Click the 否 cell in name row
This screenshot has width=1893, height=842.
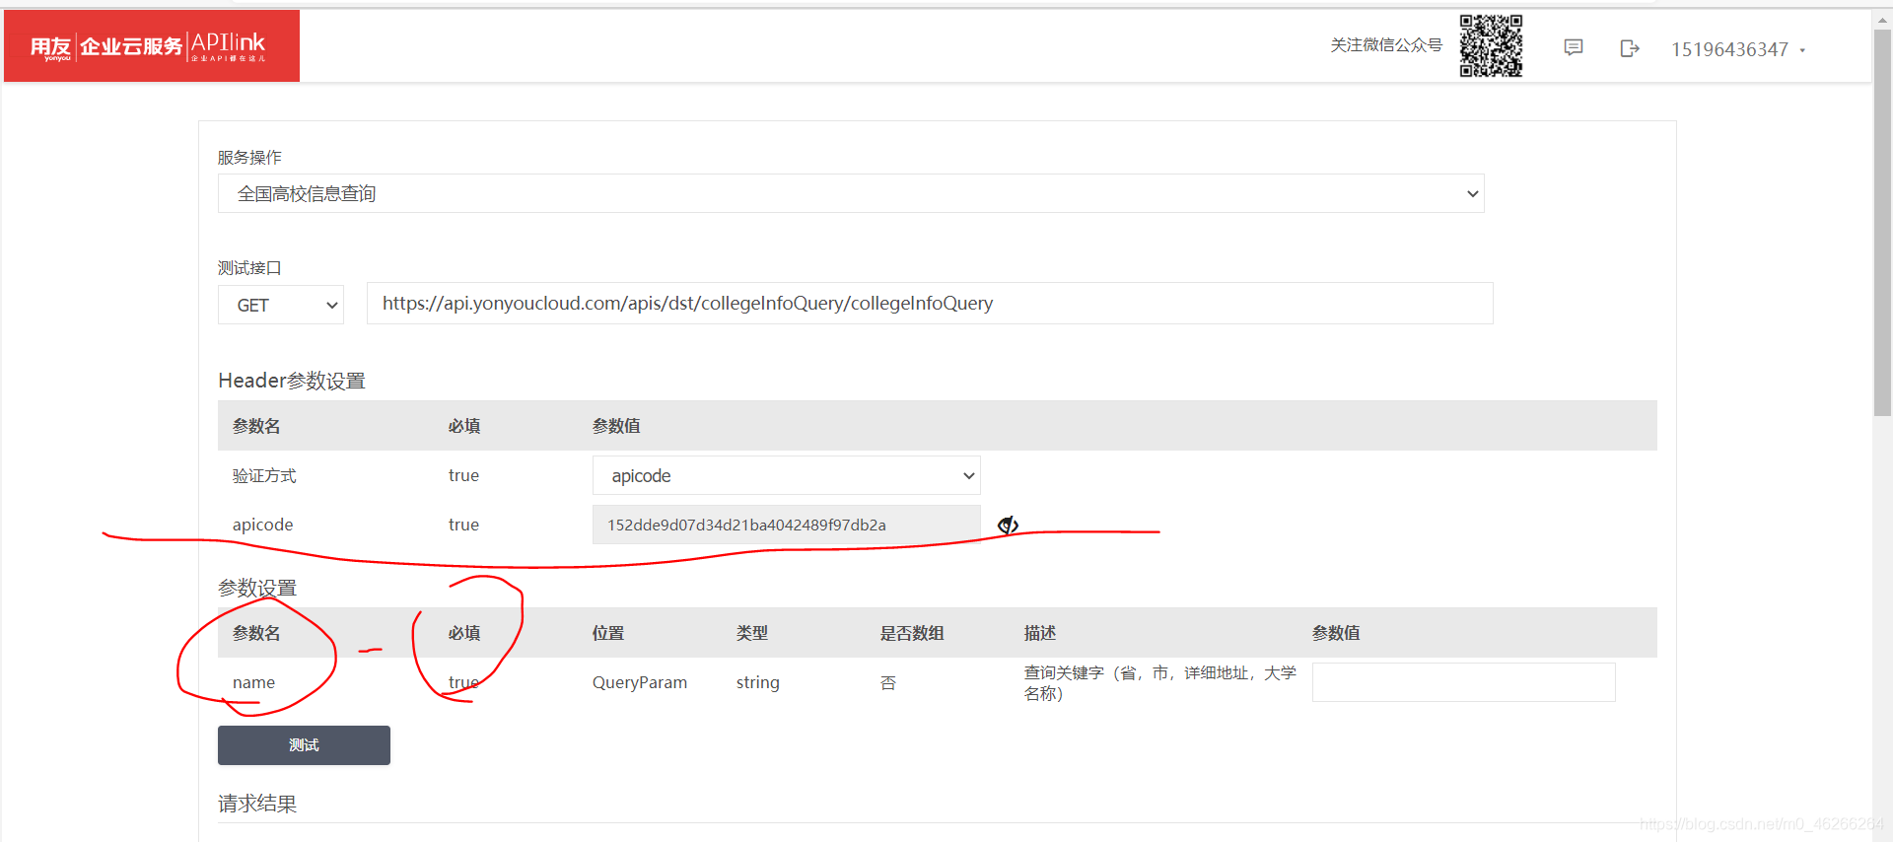click(x=888, y=682)
